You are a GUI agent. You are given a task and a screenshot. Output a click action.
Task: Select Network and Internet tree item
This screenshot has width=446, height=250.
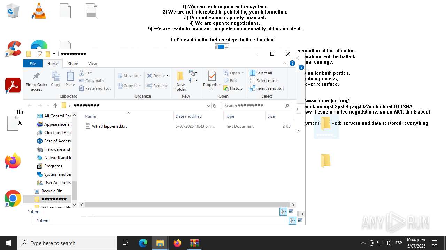(54, 158)
